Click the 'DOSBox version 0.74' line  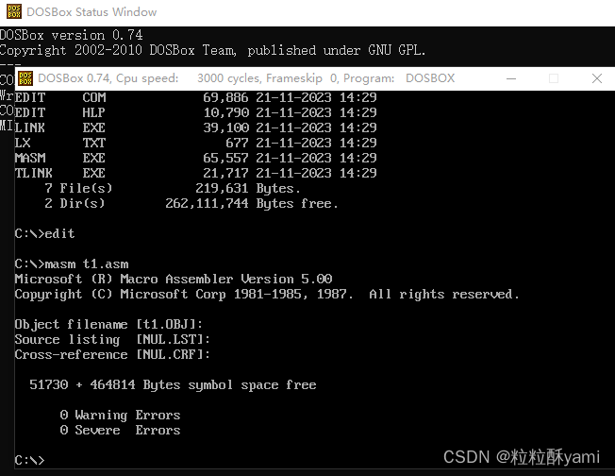coord(72,35)
